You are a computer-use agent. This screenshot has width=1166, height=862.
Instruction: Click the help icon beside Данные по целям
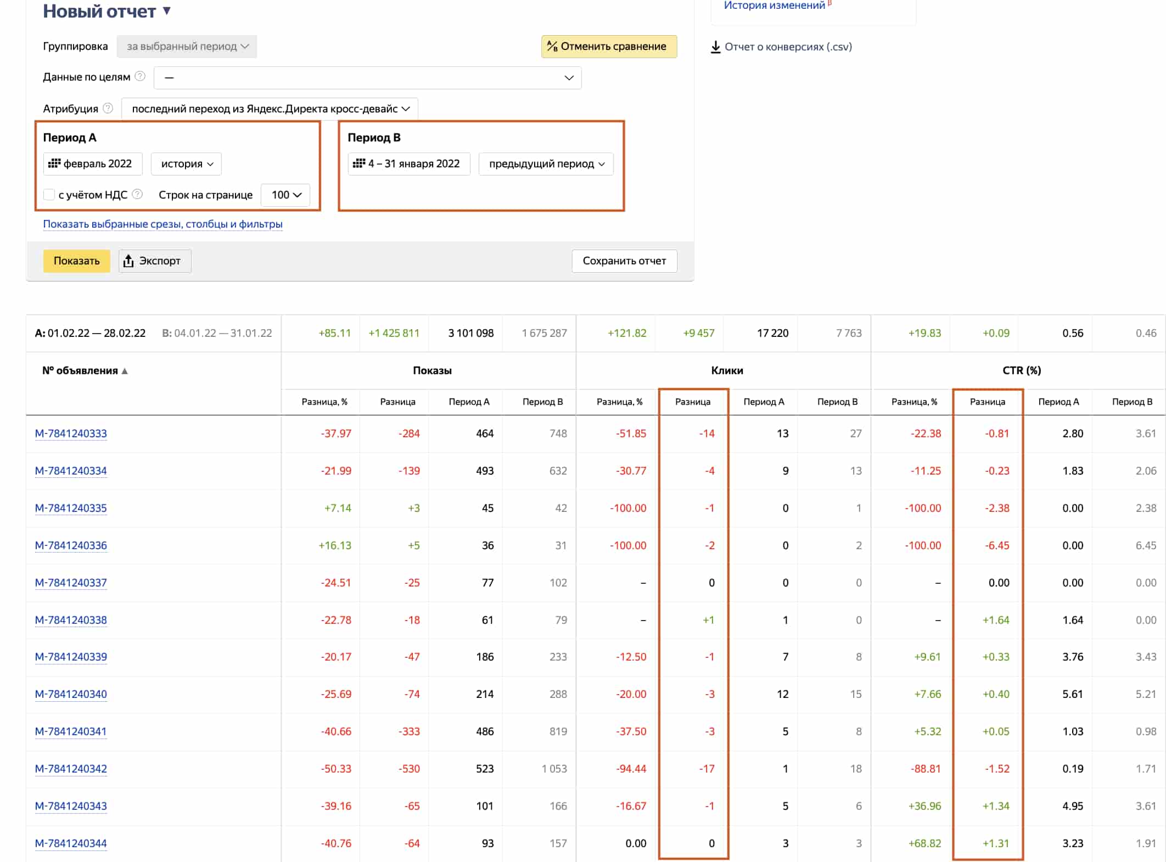pyautogui.click(x=140, y=76)
